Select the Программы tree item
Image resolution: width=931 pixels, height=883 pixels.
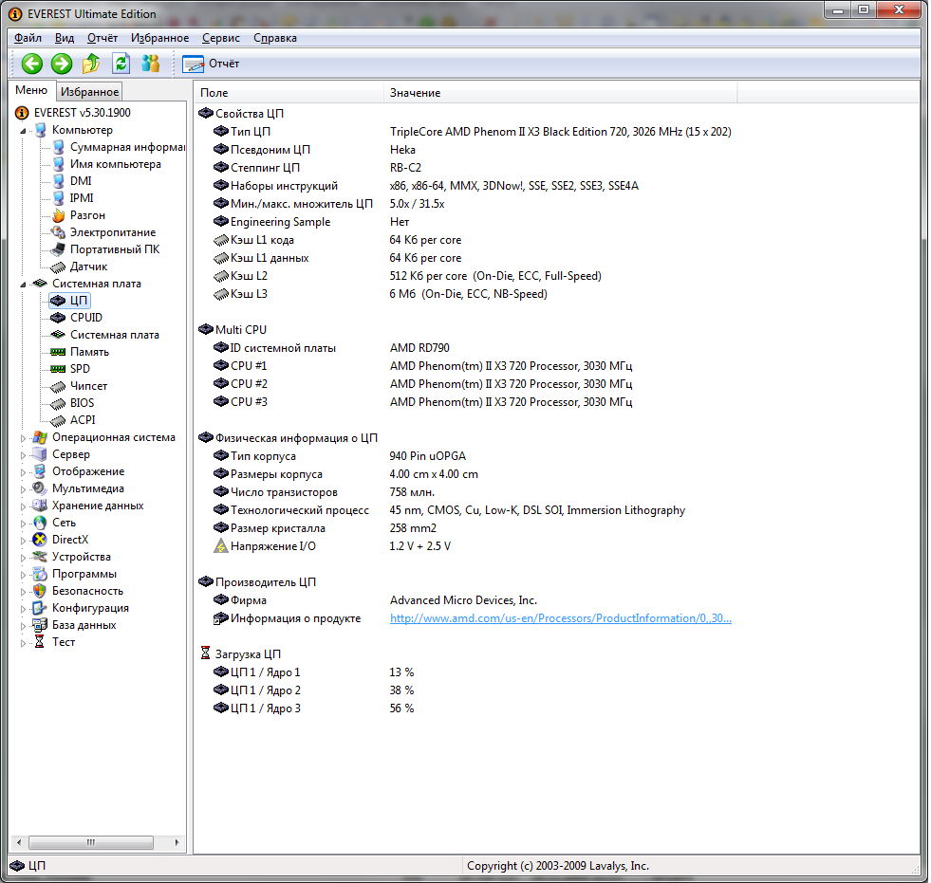84,574
